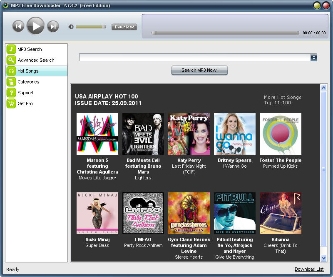Open the Download List link

click(309, 269)
